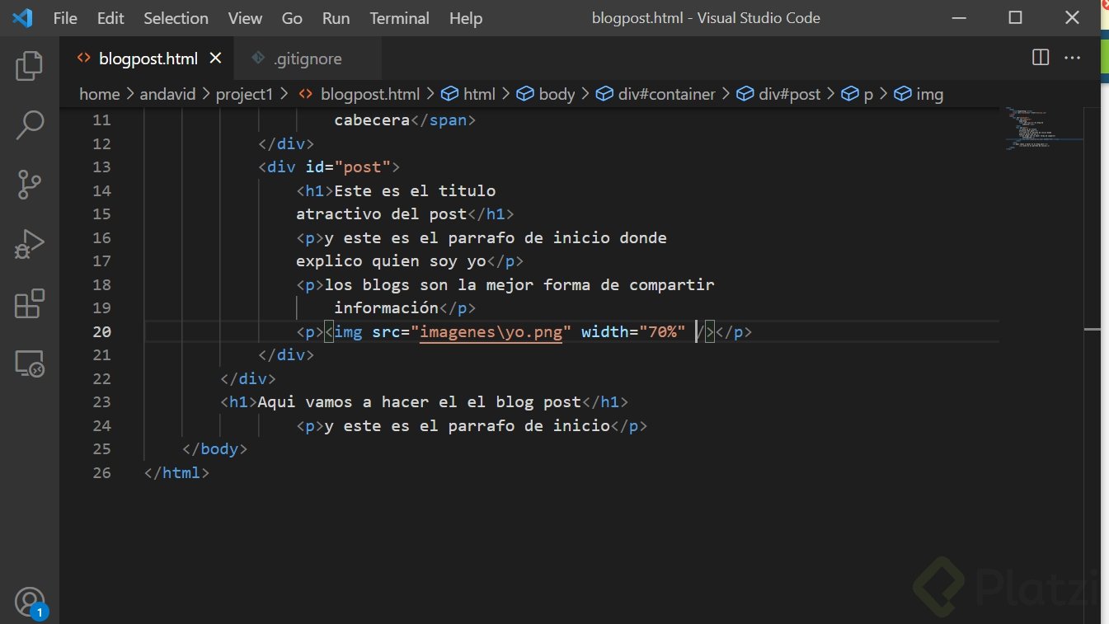
Task: Open the Edit menu
Action: tap(110, 18)
